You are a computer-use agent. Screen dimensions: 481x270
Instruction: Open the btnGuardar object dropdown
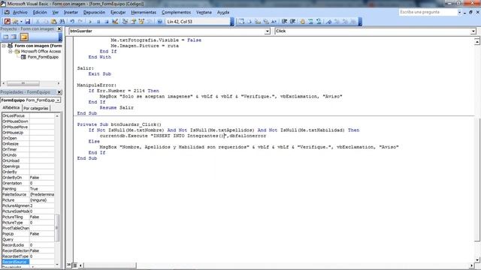[x=268, y=31]
